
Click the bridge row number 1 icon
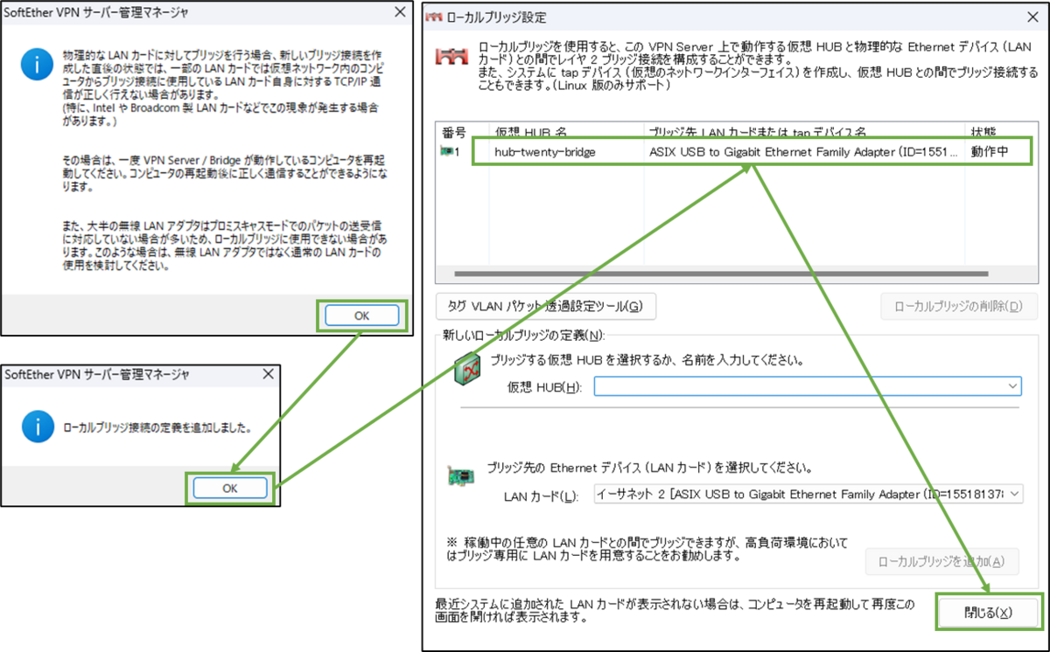448,152
